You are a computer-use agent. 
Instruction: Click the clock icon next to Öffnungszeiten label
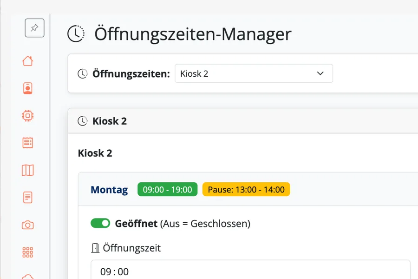[82, 73]
